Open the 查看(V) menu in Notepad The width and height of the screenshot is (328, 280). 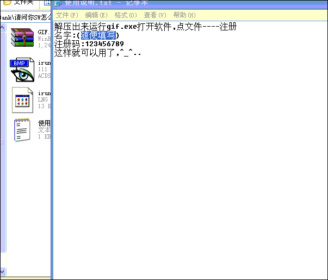[x=155, y=15]
